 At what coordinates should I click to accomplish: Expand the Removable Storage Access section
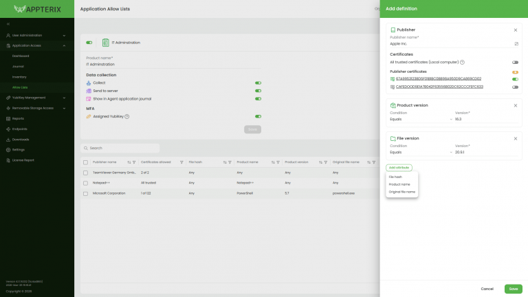click(x=34, y=108)
